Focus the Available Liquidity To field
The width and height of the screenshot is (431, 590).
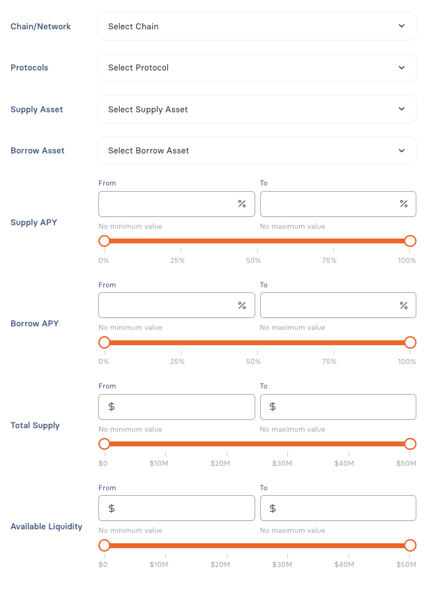coord(343,508)
